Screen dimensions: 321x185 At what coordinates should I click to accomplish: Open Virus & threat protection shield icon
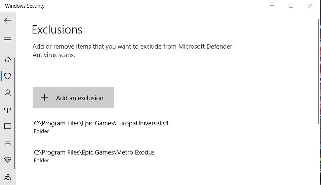pos(7,76)
